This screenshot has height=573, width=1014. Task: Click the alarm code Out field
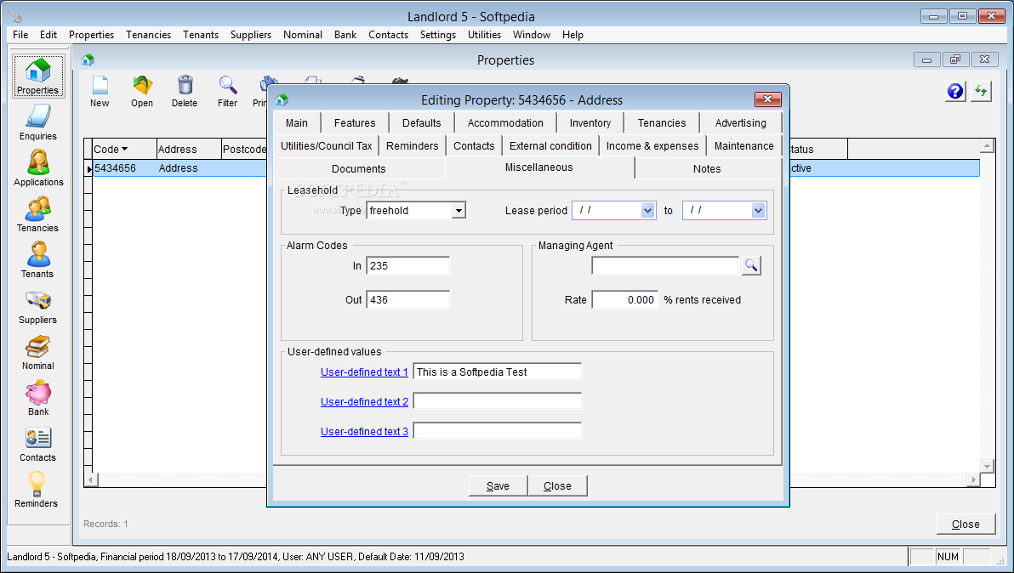point(408,300)
